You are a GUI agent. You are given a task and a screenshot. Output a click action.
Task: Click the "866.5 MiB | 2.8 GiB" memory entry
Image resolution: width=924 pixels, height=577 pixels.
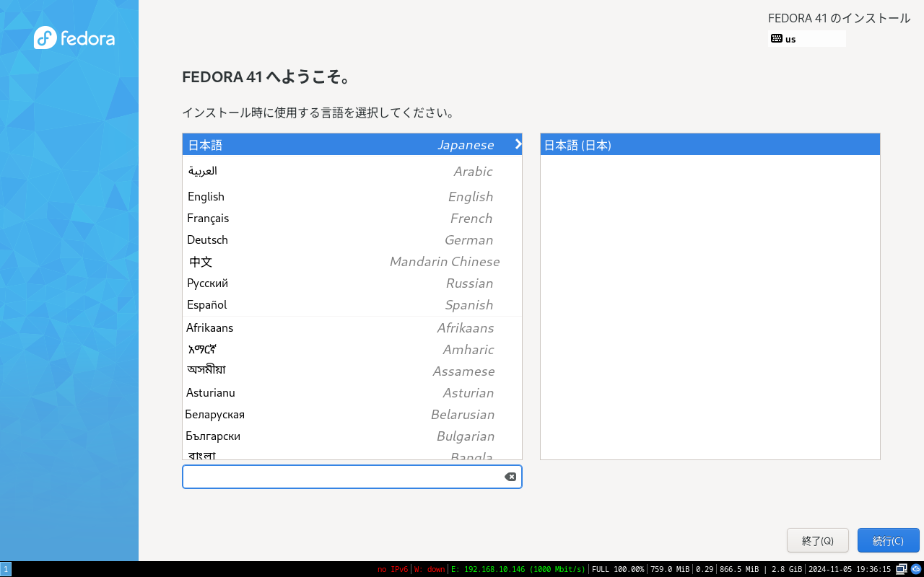[x=761, y=569]
